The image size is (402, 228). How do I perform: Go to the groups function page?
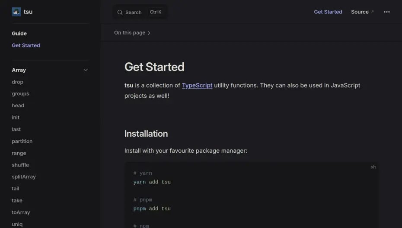coord(20,94)
